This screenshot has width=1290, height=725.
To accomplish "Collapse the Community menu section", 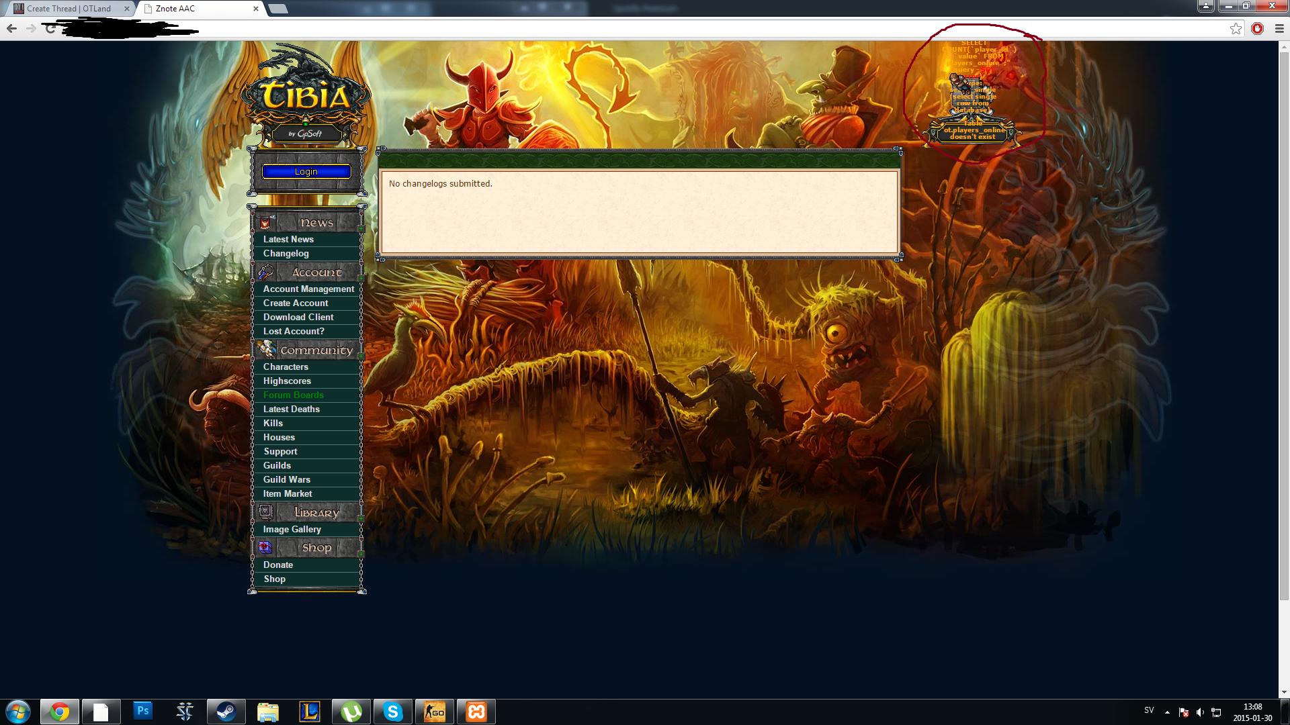I will (361, 356).
